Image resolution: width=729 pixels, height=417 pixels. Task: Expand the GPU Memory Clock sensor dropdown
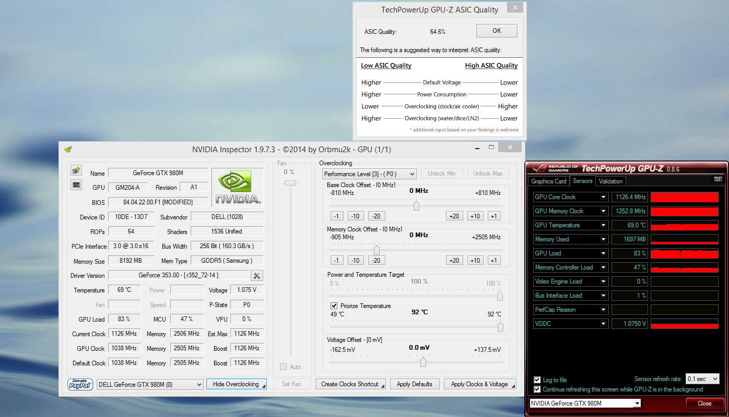(604, 211)
